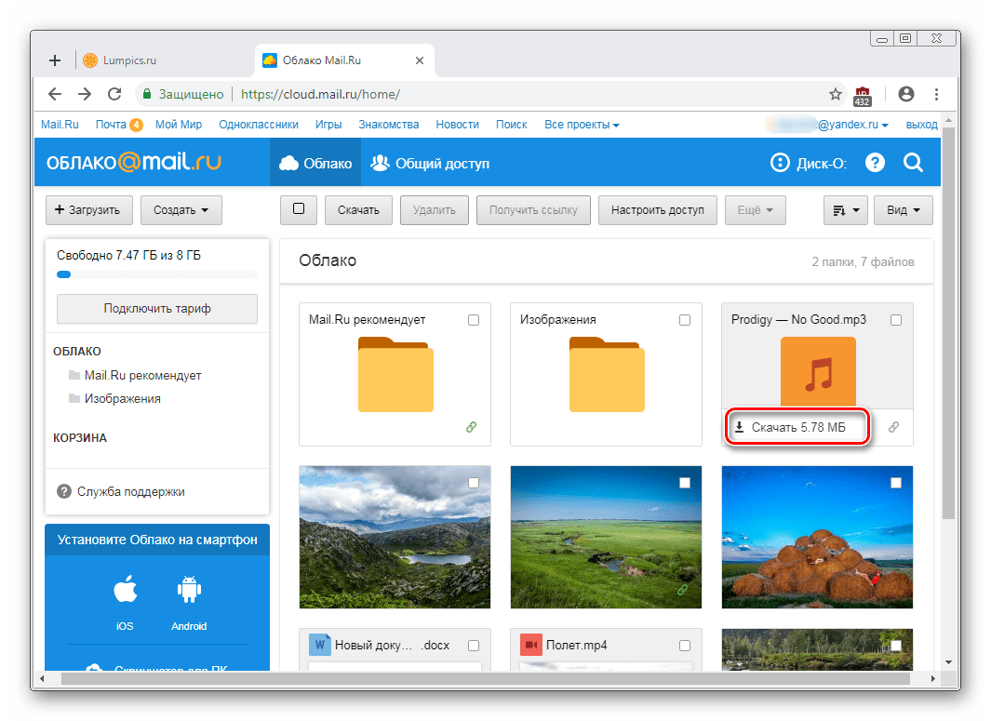Reload the page with refresh icon
This screenshot has height=721, width=991.
(x=114, y=94)
